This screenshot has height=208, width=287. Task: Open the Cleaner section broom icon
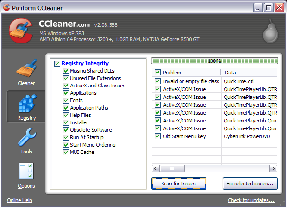tap(27, 68)
